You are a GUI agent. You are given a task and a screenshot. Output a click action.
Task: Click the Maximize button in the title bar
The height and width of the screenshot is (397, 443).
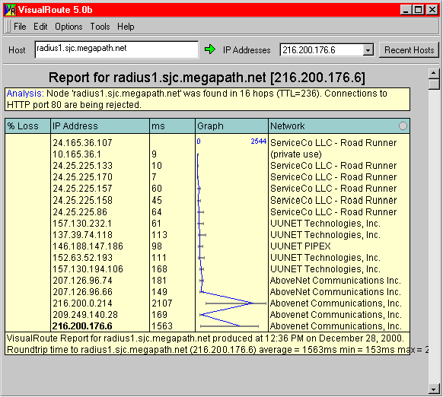click(418, 10)
